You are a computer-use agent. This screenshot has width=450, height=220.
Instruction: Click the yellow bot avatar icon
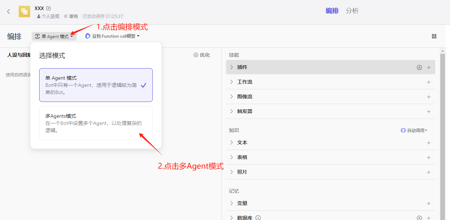24,11
